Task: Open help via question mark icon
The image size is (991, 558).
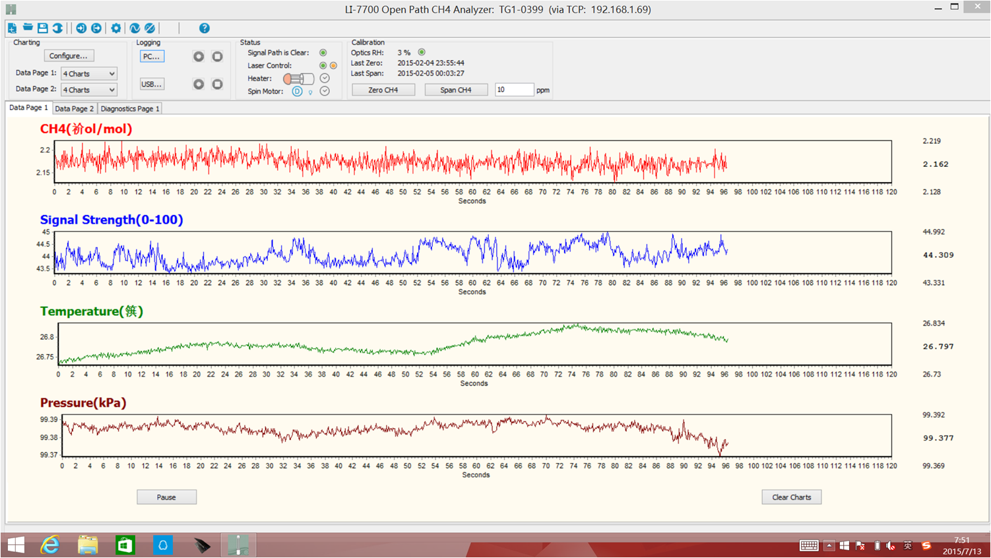Action: [x=205, y=28]
